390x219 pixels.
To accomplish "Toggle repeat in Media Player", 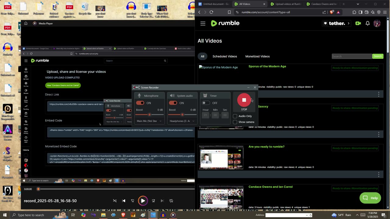I will 171,201.
